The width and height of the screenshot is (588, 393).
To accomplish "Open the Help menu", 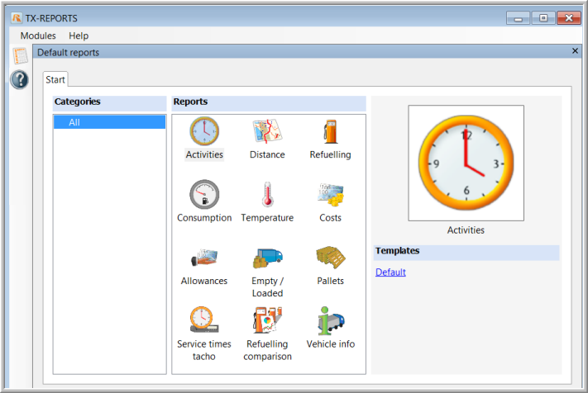I will tap(79, 36).
